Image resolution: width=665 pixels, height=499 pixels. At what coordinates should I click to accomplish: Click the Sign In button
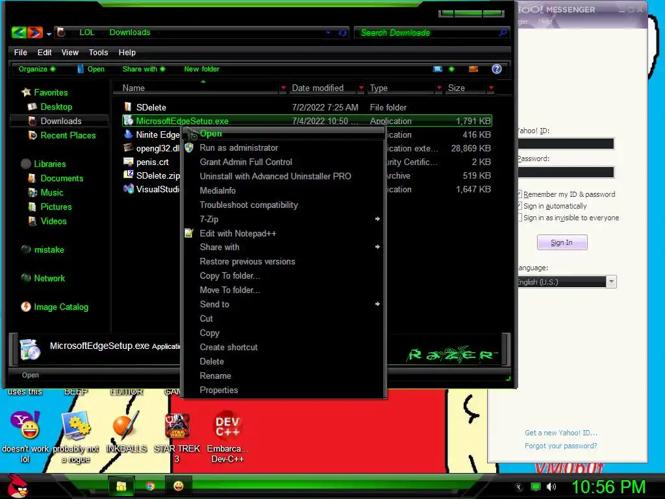(562, 242)
